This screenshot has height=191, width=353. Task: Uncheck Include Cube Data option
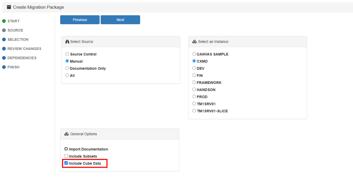(66, 163)
